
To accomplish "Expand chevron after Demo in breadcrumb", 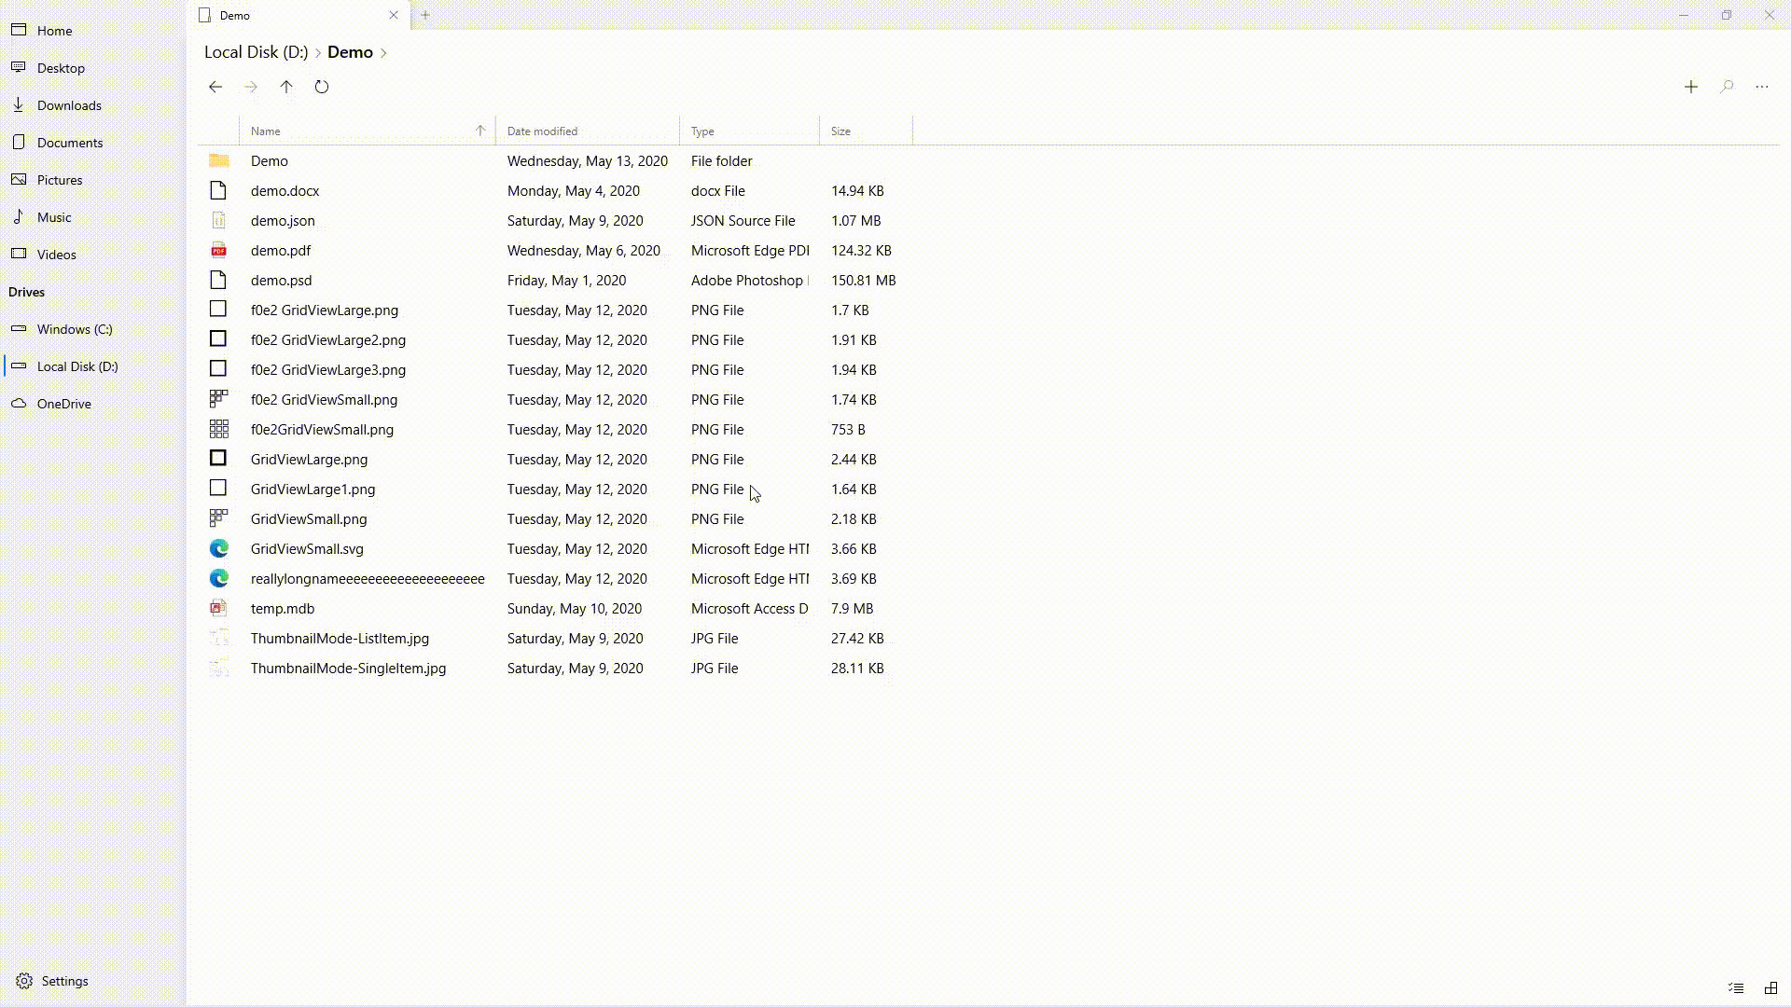I will point(383,53).
